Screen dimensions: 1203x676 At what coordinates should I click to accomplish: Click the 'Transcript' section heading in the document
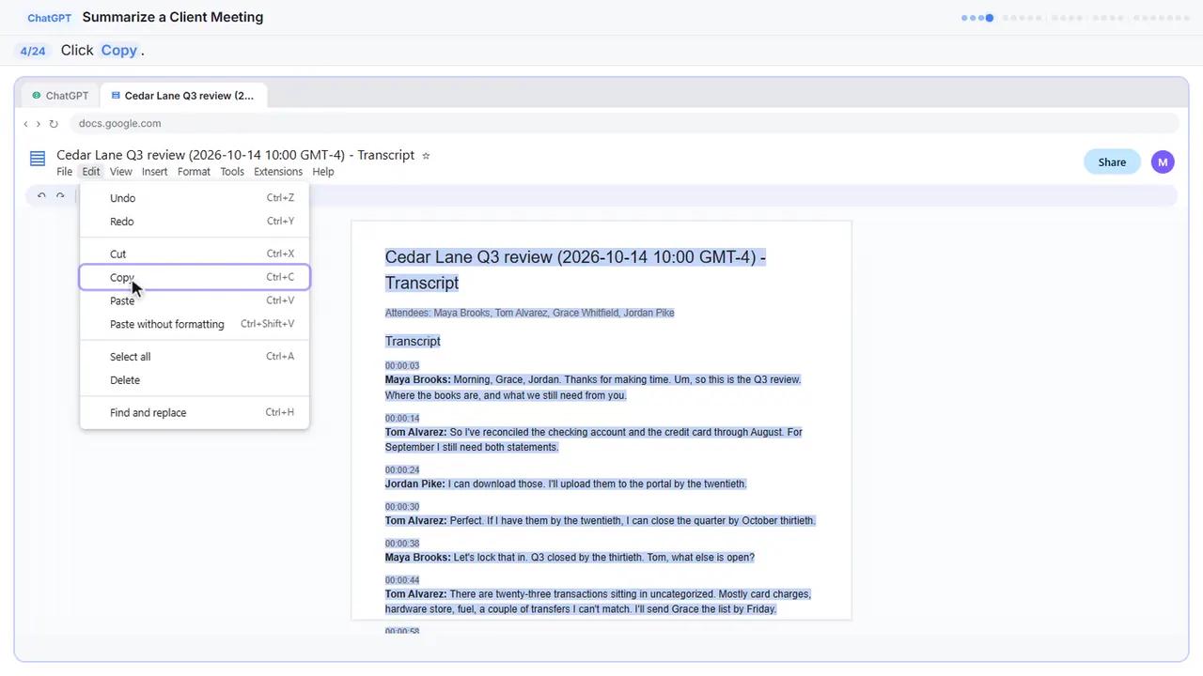tap(413, 341)
